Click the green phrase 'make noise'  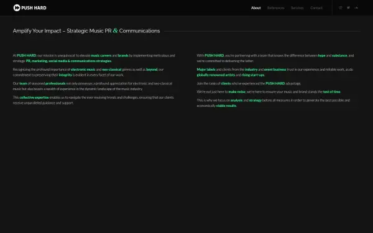[x=237, y=92]
